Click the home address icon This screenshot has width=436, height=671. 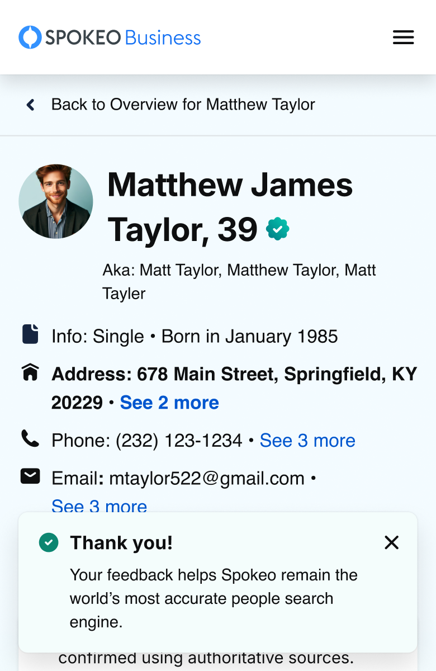pyautogui.click(x=30, y=372)
